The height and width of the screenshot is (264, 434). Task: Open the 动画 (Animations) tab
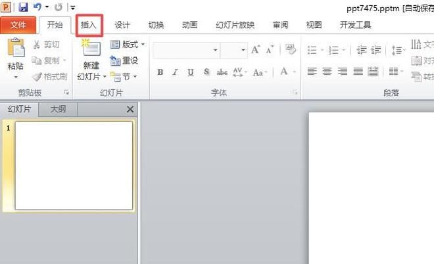coord(190,25)
